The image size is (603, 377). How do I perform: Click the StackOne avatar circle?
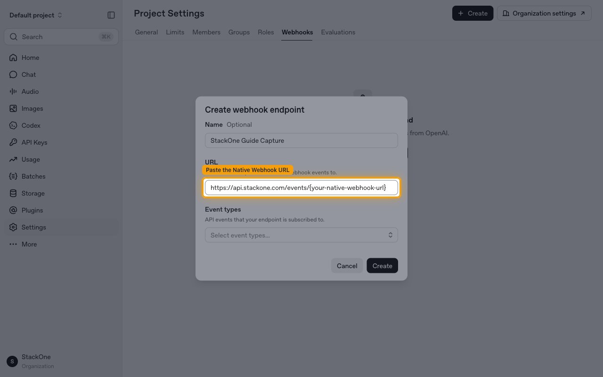coord(12,361)
